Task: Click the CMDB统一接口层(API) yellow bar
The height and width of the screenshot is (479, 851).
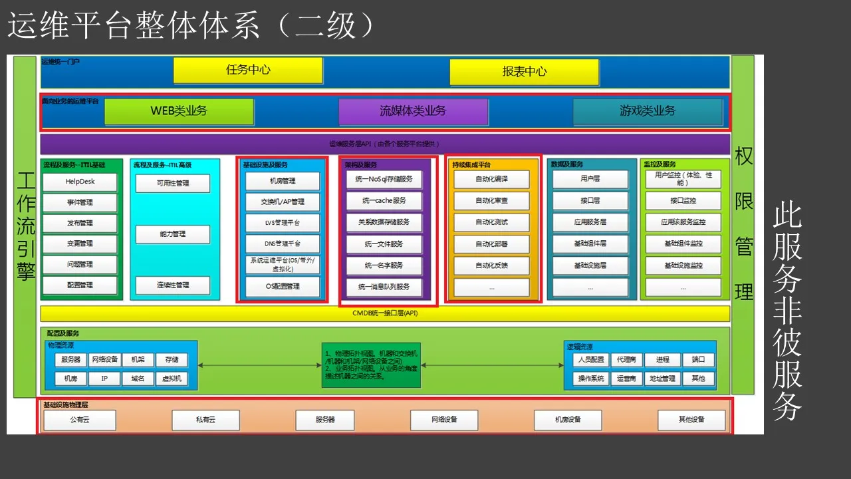Action: (385, 313)
